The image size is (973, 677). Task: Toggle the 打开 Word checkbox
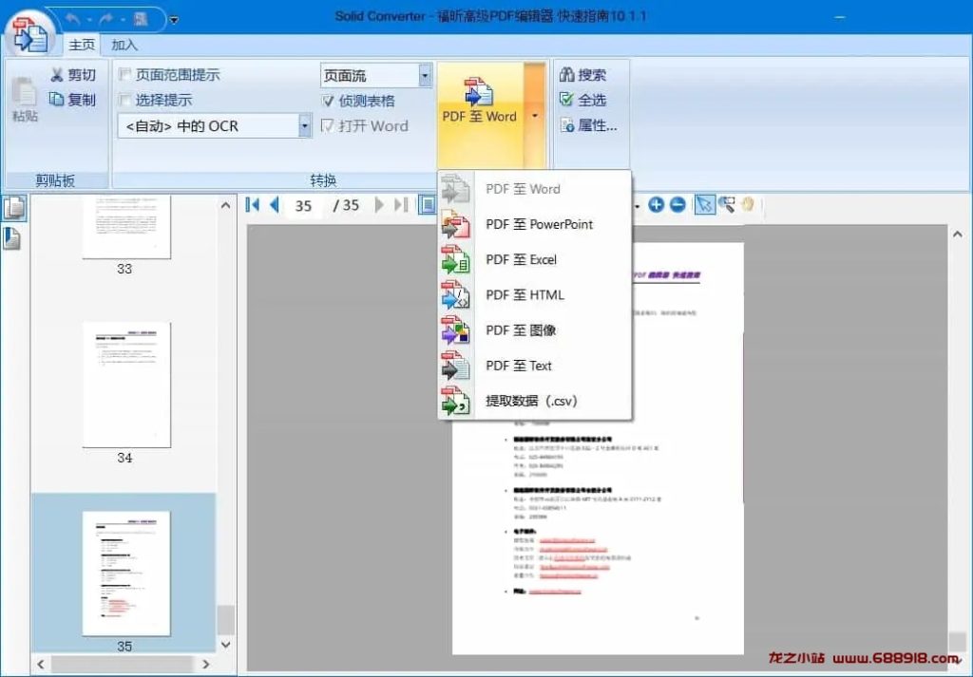pyautogui.click(x=328, y=126)
